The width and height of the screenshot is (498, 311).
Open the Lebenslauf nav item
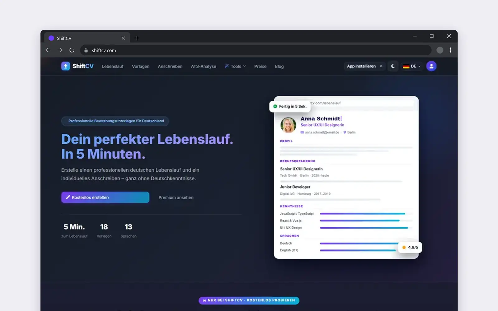(113, 66)
